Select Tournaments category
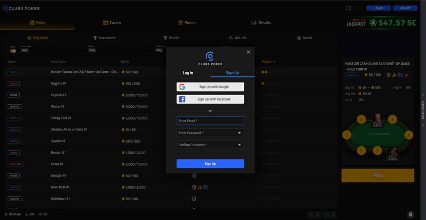The image size is (426, 220). point(105,38)
